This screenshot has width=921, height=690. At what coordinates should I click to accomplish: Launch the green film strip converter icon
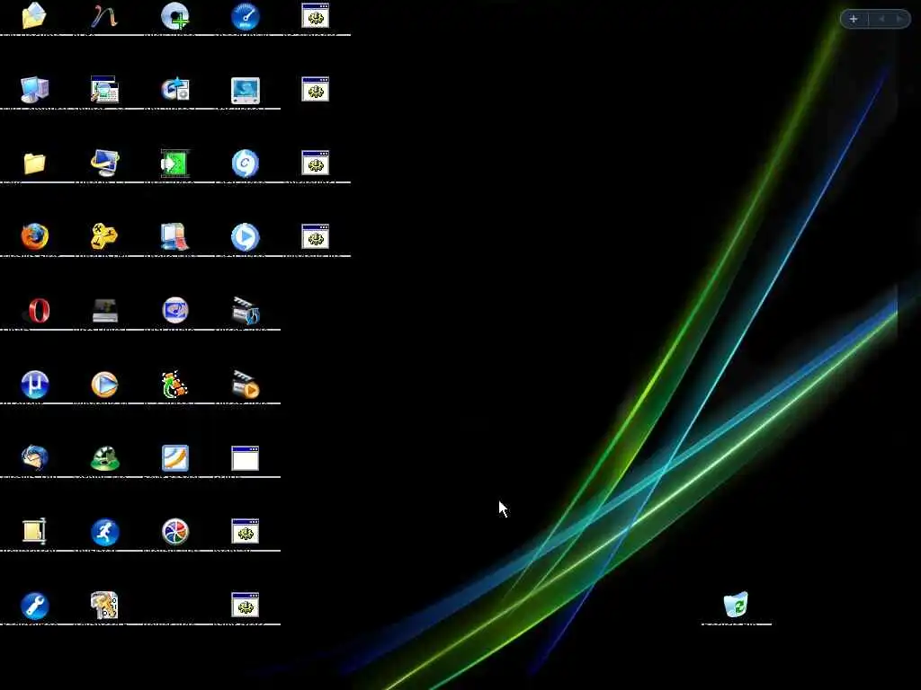pos(174,164)
